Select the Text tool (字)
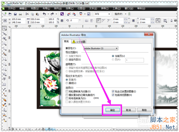179x132 pixels. click(4, 79)
